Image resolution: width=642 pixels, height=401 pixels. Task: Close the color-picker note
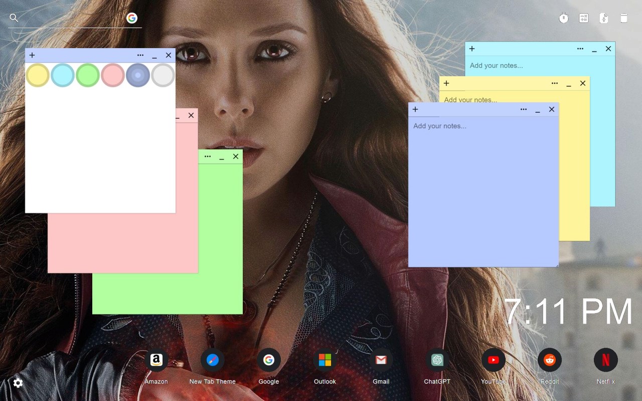click(x=169, y=55)
